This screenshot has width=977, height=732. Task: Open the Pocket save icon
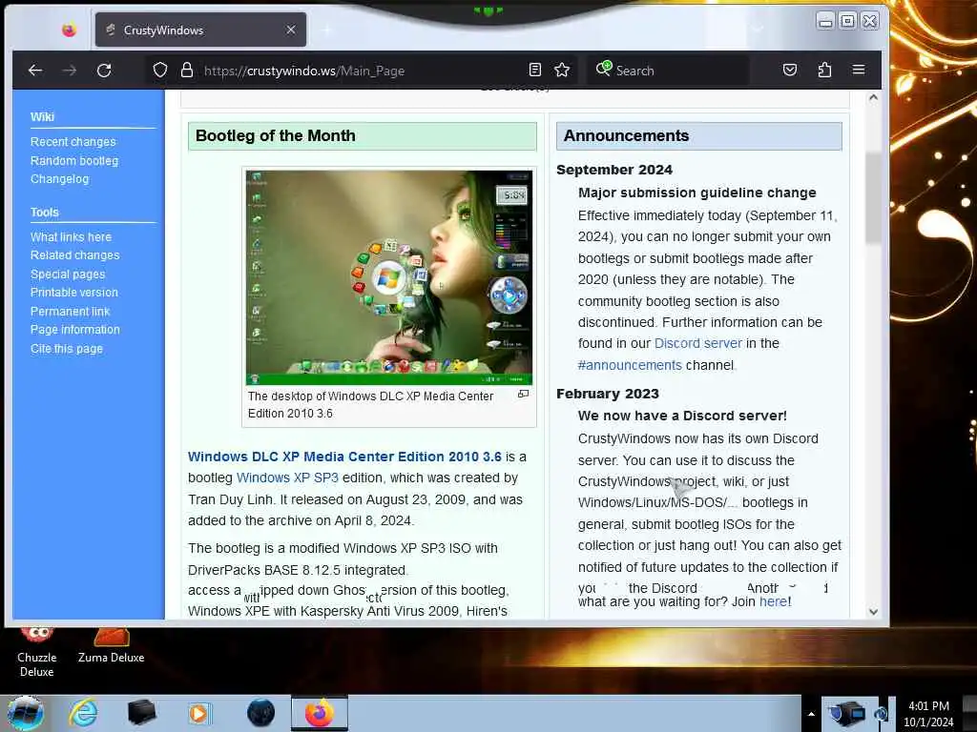(x=789, y=70)
